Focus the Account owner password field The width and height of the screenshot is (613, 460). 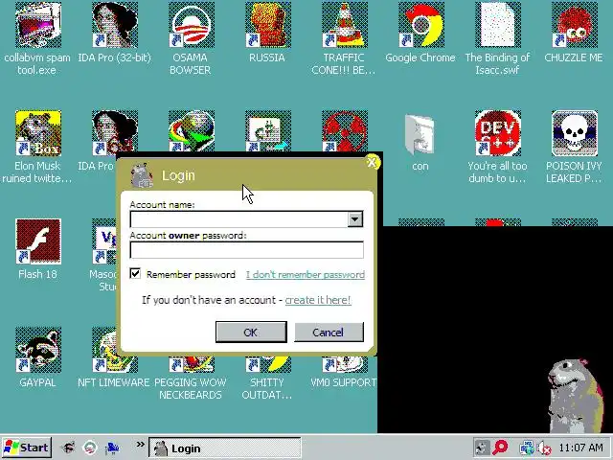pyautogui.click(x=247, y=250)
